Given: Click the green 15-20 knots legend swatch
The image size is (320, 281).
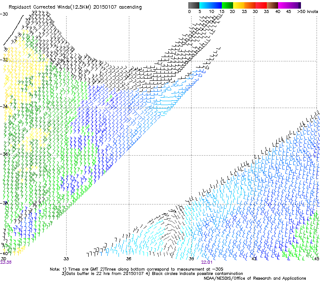Looking at the screenshot, I should pos(227,5).
